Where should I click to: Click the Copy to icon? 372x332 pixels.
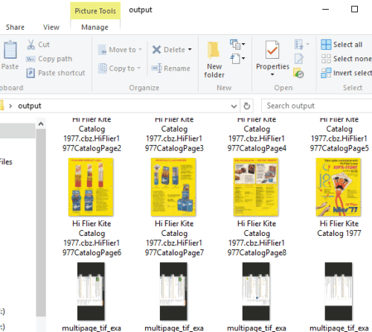point(102,68)
